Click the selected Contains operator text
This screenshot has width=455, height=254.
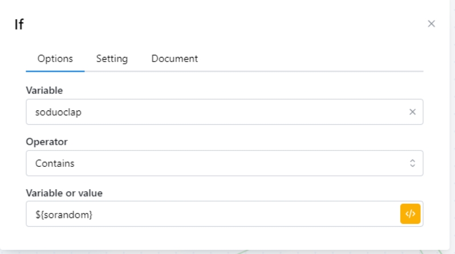(x=55, y=163)
